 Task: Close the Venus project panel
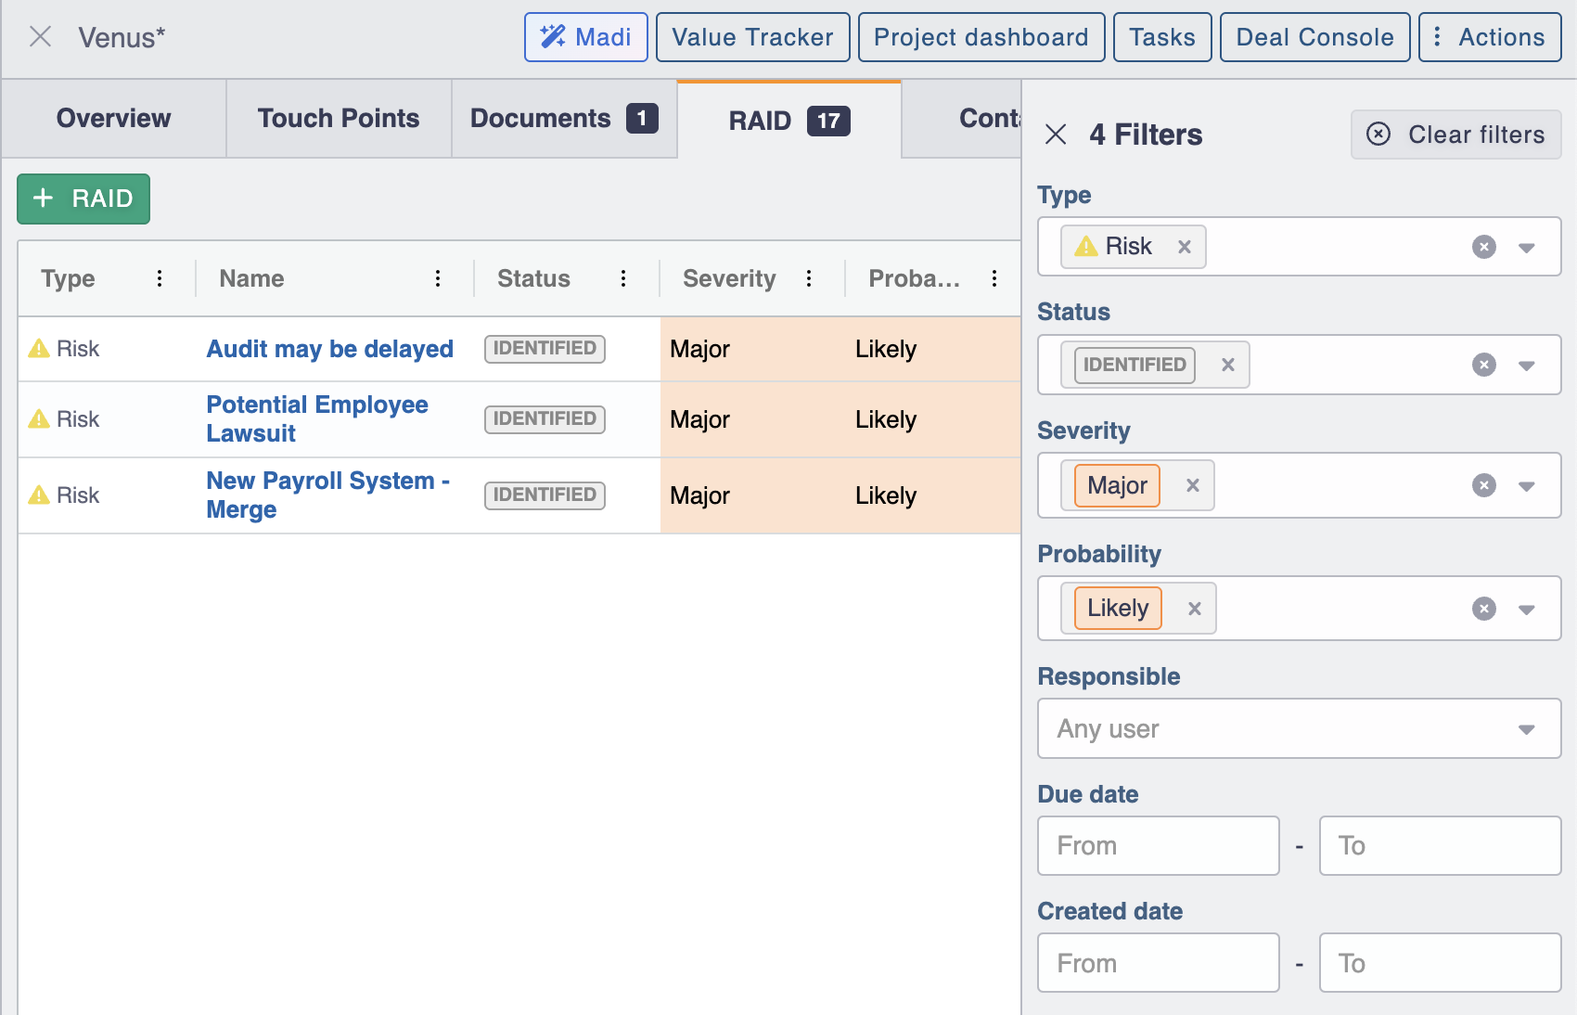tap(40, 37)
